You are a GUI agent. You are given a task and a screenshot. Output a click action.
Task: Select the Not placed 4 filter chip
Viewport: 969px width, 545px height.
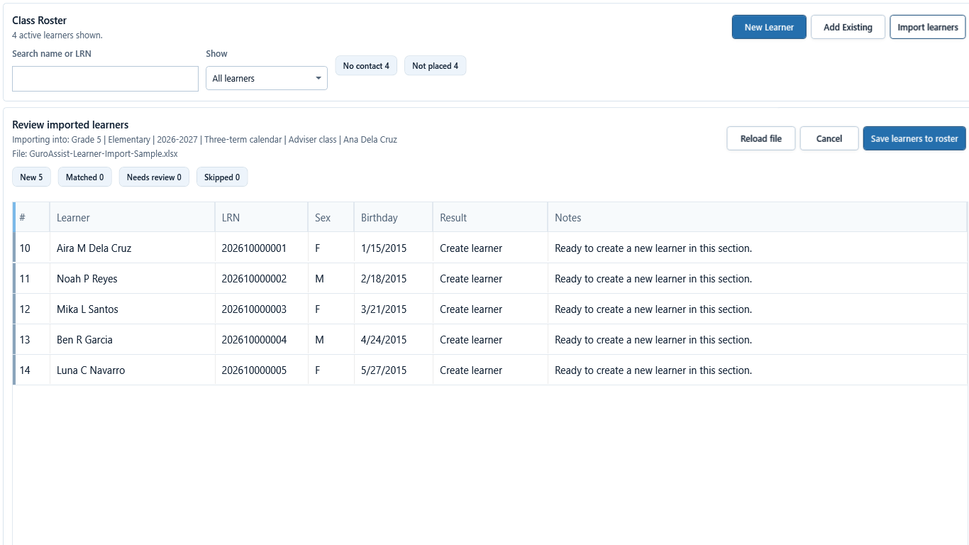[x=435, y=66]
